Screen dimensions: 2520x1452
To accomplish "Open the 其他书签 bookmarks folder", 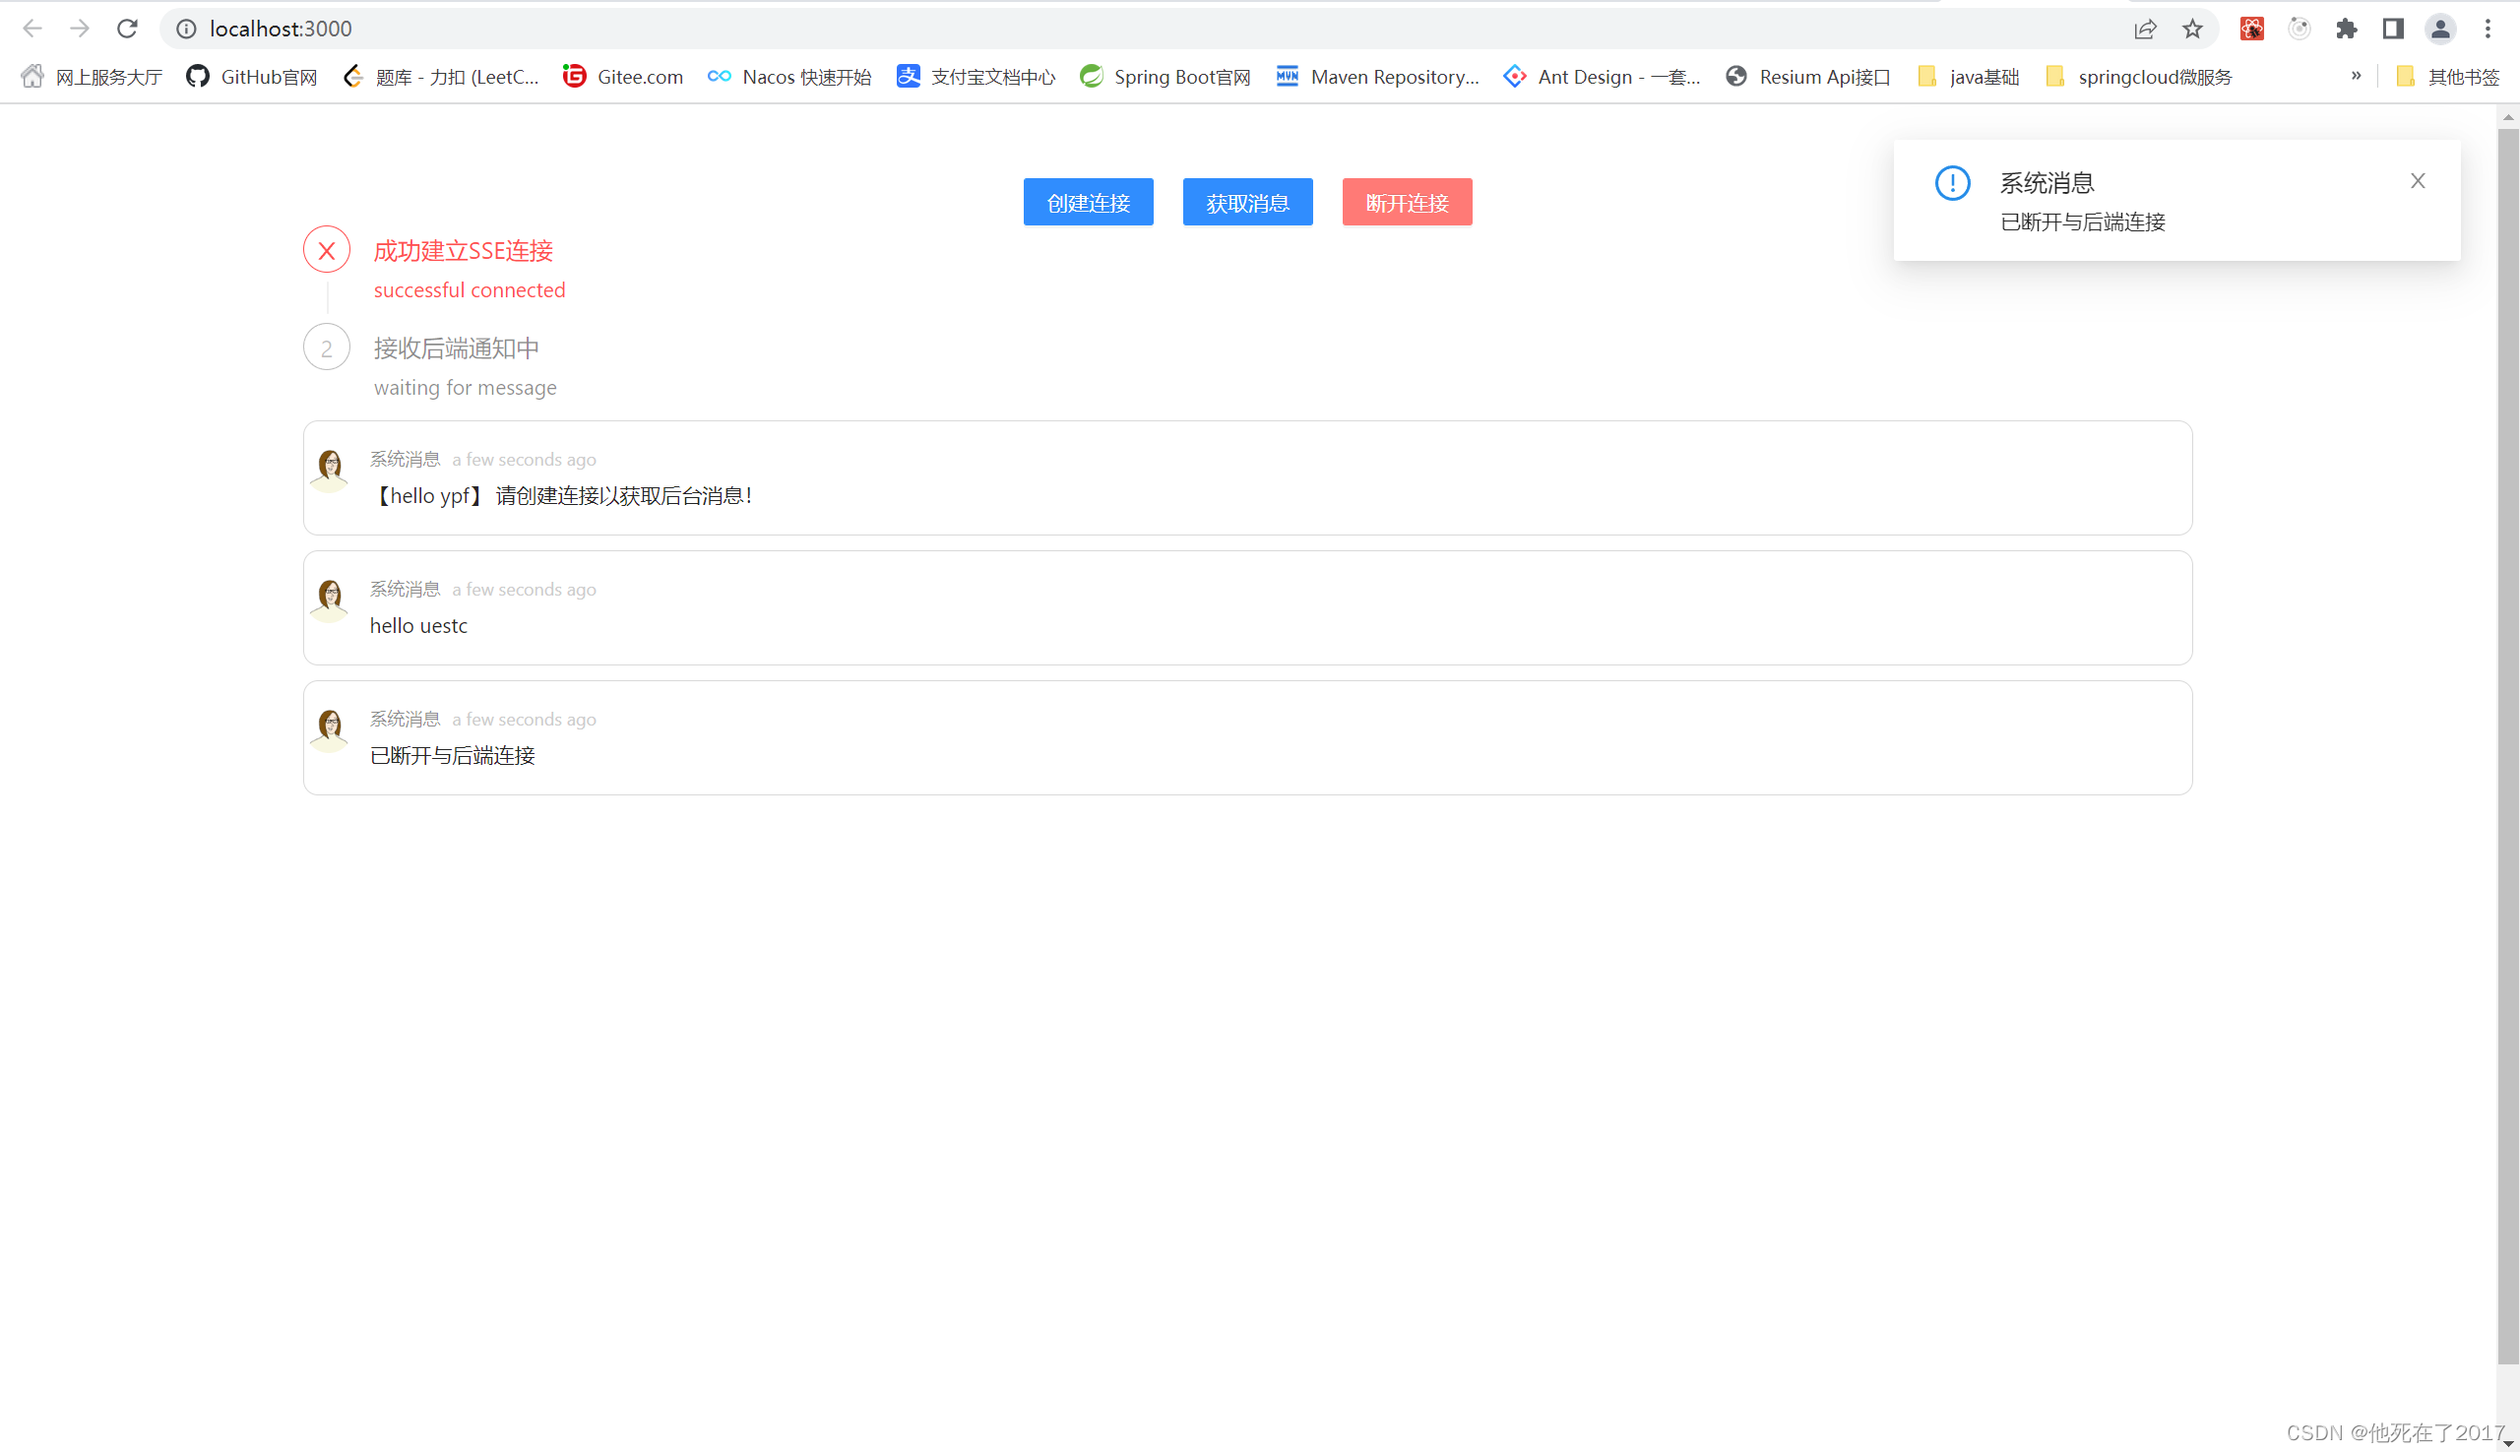I will [2449, 77].
